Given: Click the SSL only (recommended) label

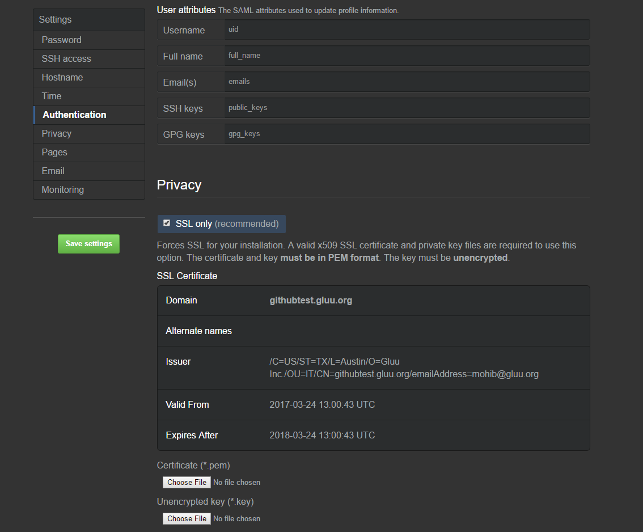Looking at the screenshot, I should 227,224.
